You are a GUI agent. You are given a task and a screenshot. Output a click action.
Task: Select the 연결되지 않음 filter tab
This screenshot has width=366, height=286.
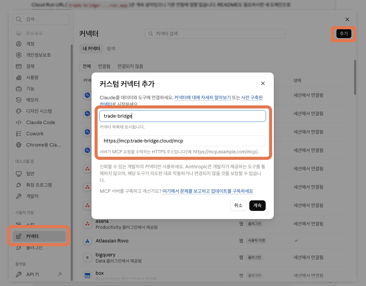(x=130, y=66)
